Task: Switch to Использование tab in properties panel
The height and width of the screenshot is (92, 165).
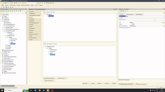Action: (129, 15)
